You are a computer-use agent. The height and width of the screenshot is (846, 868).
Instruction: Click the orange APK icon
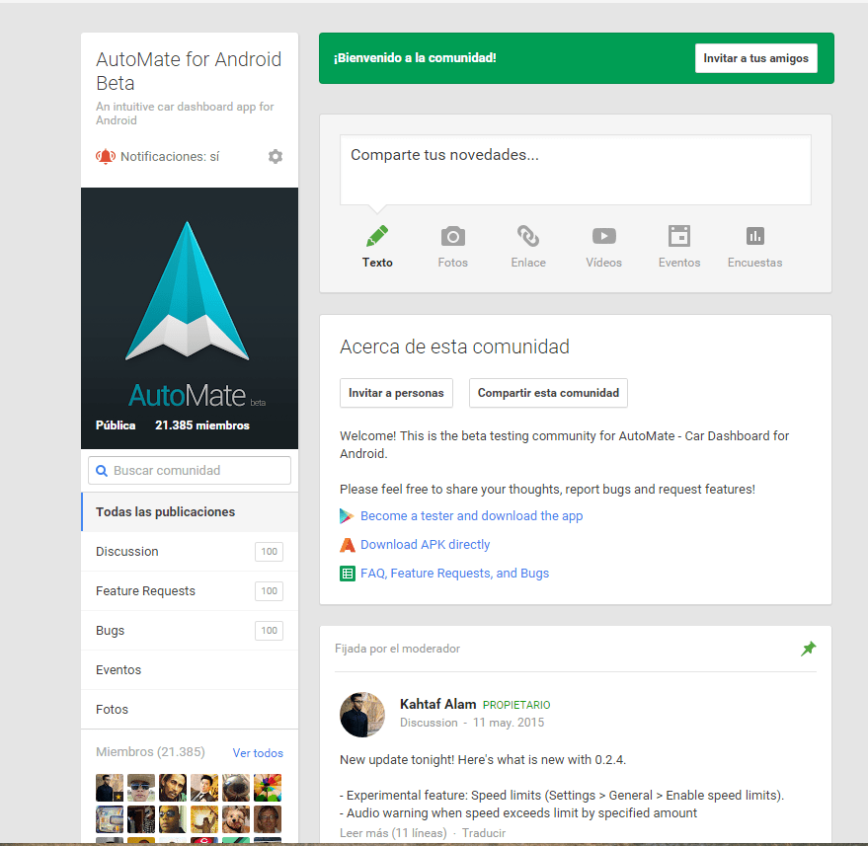[347, 545]
